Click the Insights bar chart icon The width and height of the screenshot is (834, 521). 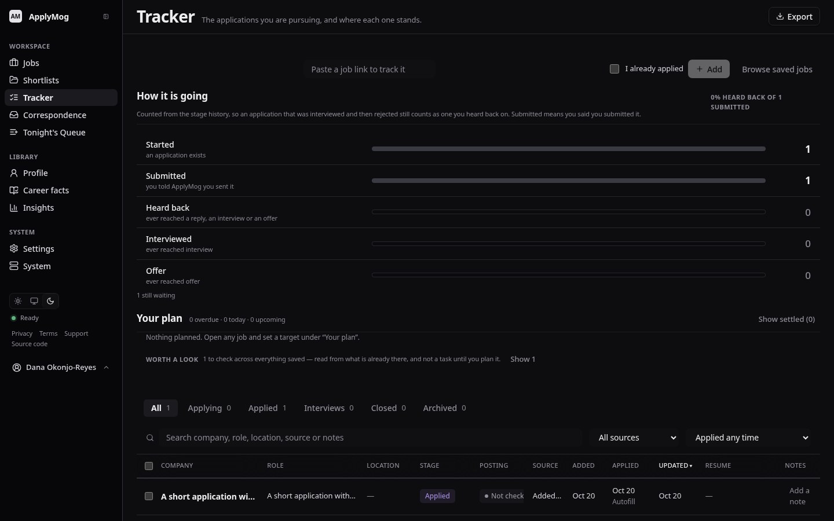14,207
